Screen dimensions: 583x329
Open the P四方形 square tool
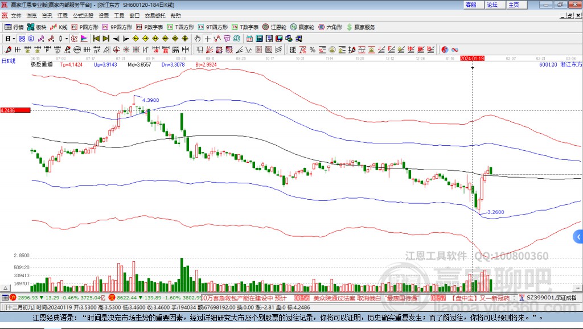coord(85,27)
